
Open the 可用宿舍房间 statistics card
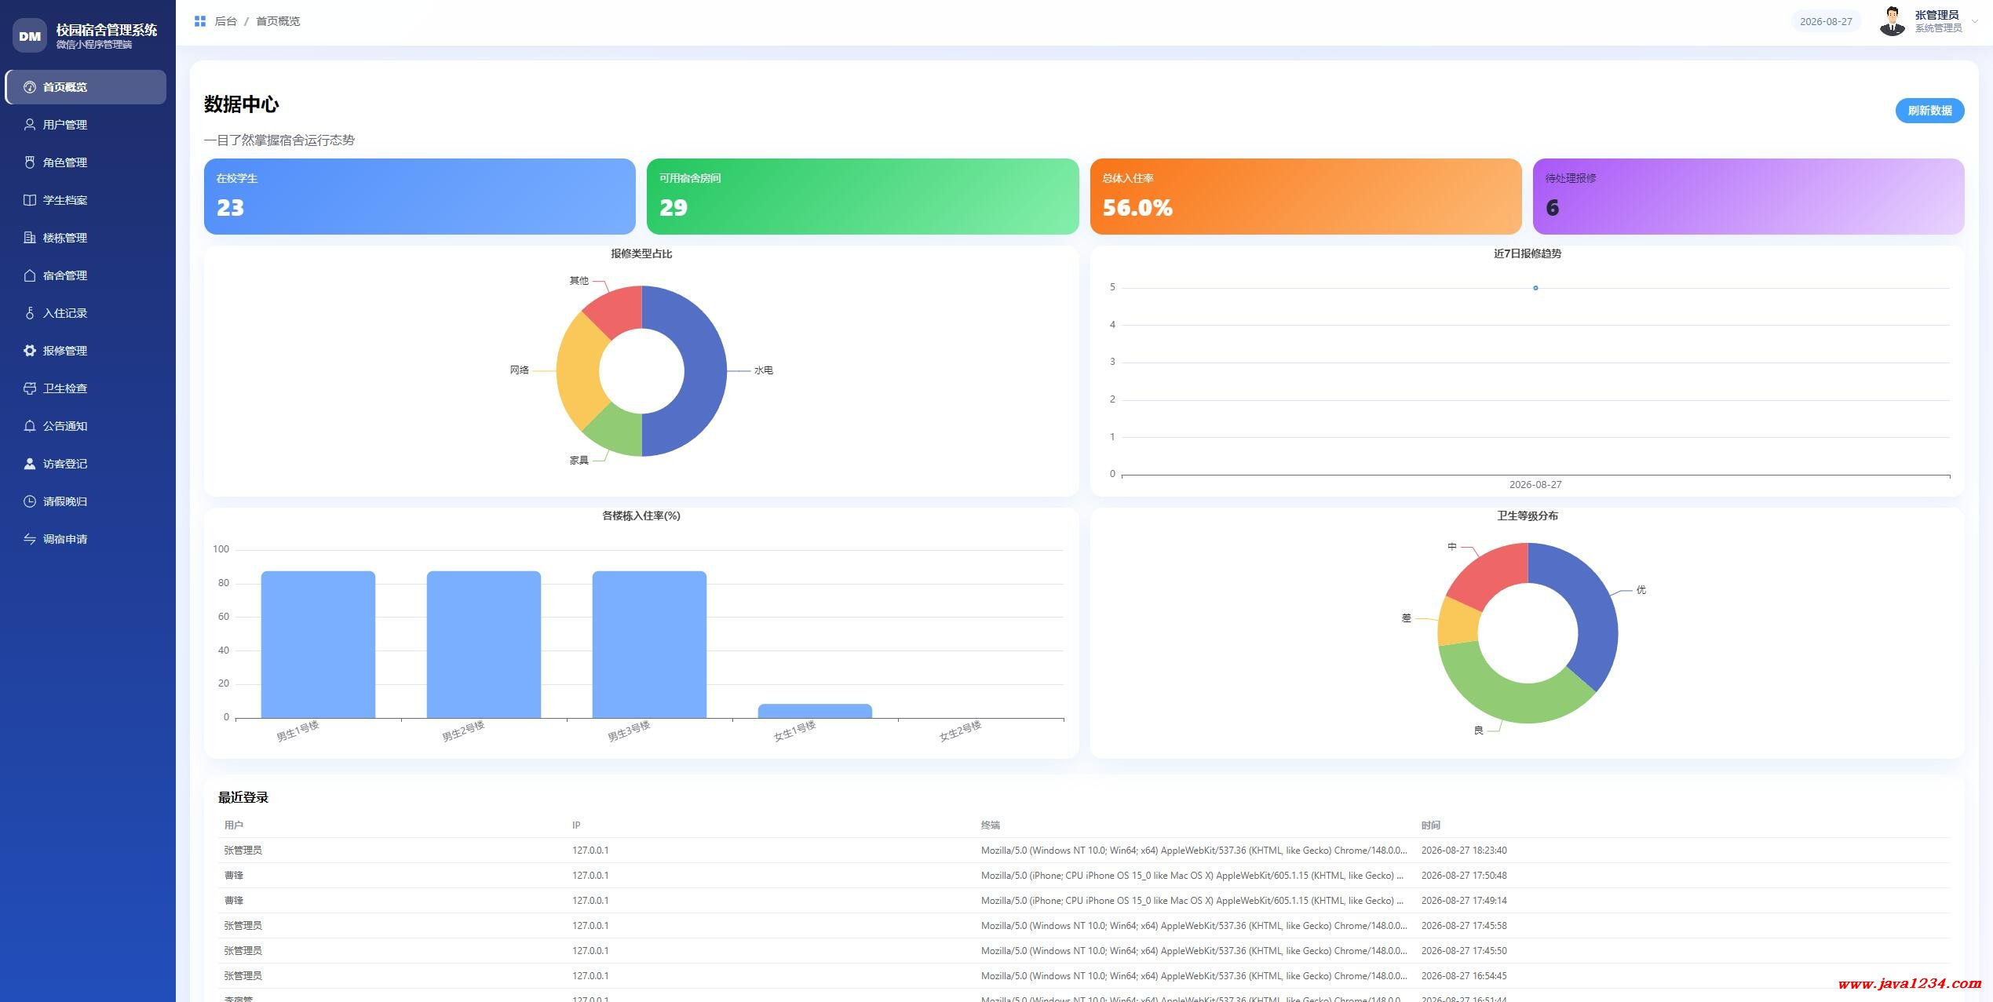point(863,196)
